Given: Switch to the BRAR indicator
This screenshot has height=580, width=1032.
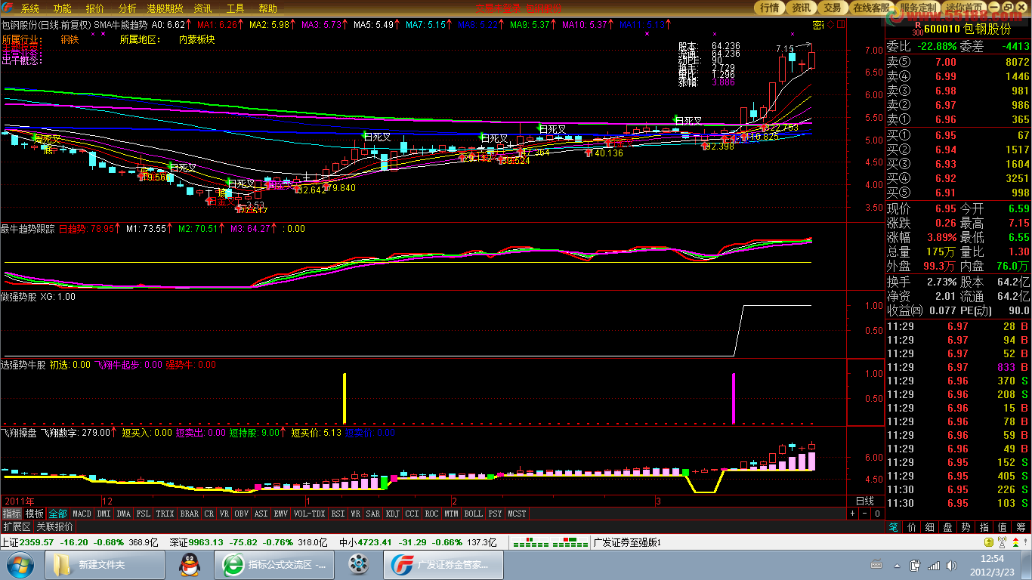Looking at the screenshot, I should coord(190,514).
